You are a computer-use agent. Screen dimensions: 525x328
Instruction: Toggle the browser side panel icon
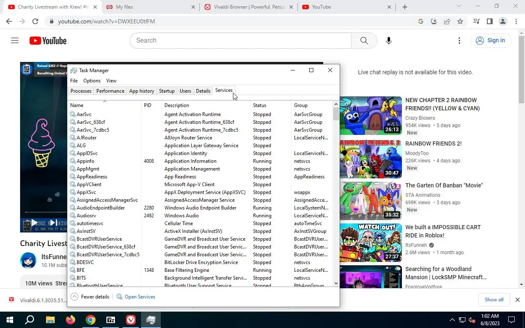coord(489,21)
